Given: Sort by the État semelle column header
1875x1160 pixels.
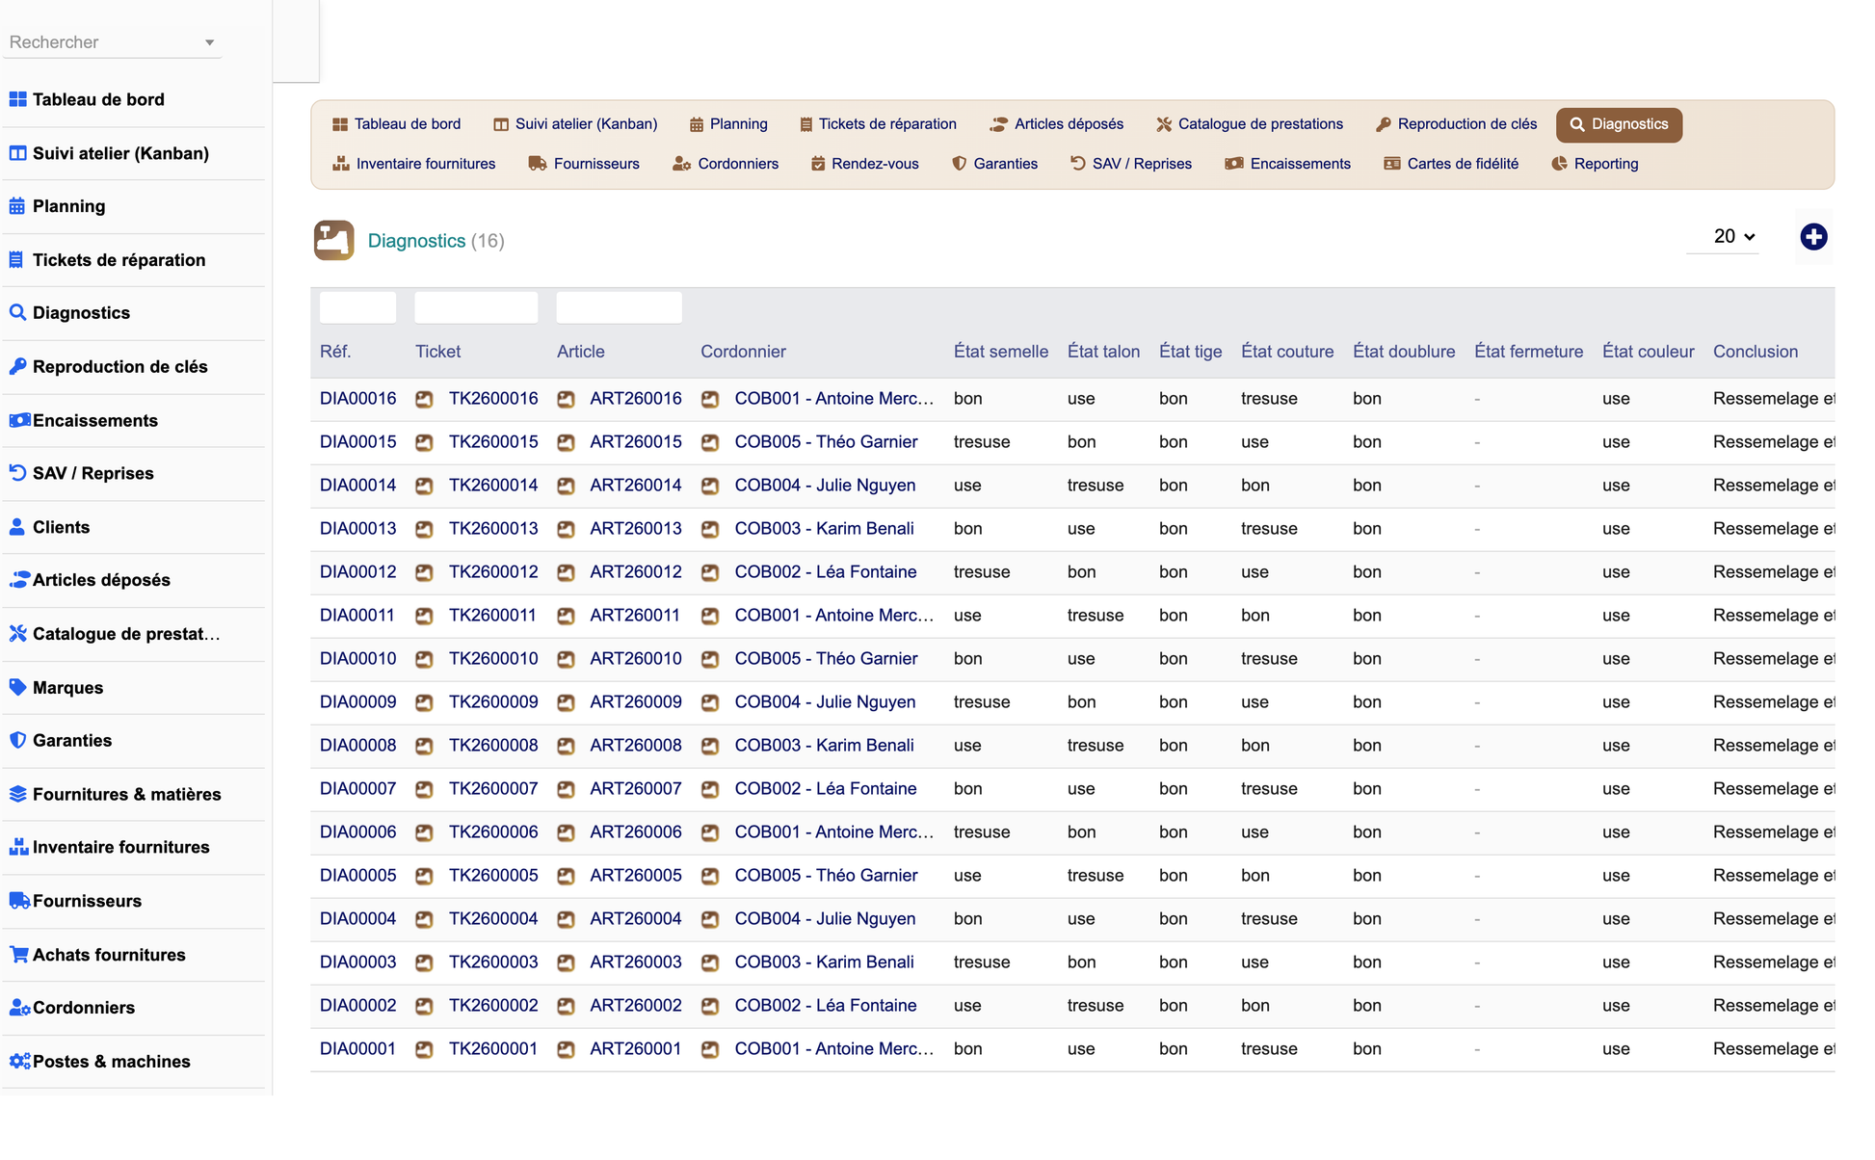Looking at the screenshot, I should pyautogui.click(x=1000, y=352).
